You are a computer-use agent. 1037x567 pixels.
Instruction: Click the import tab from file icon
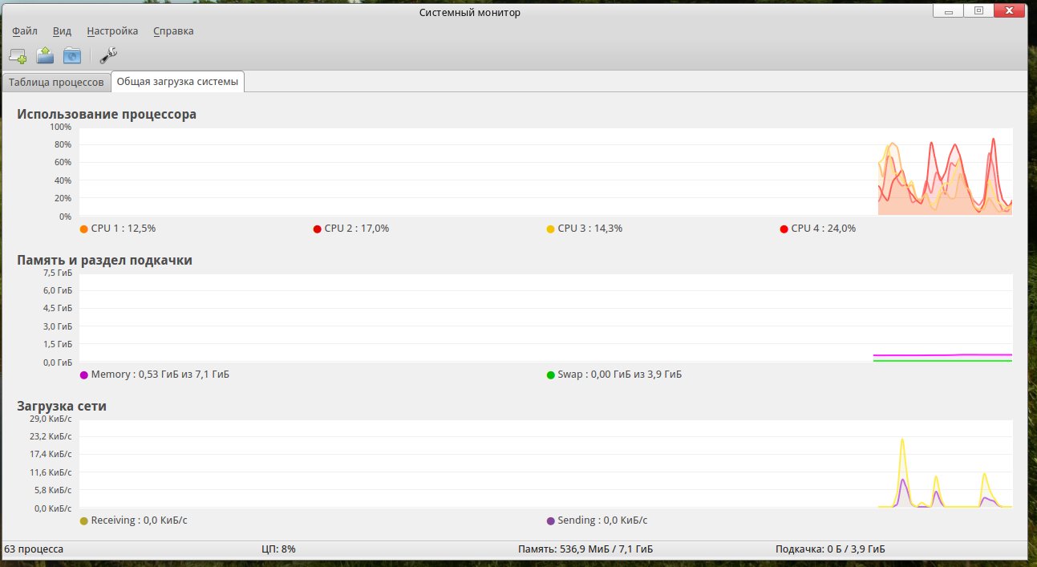tap(45, 55)
